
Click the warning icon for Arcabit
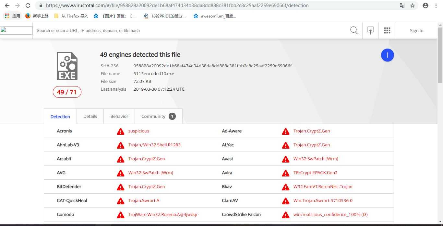click(121, 159)
